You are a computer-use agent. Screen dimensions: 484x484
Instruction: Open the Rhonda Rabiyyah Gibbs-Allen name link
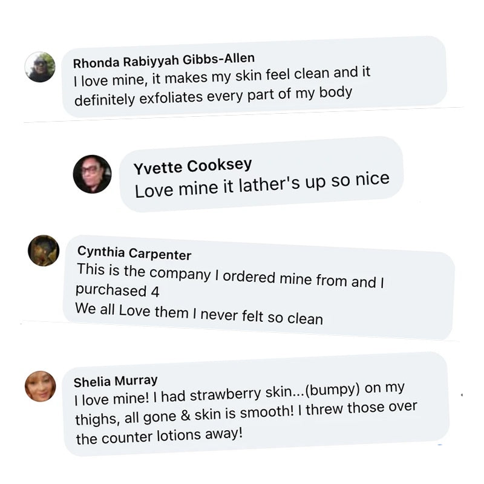pos(163,60)
